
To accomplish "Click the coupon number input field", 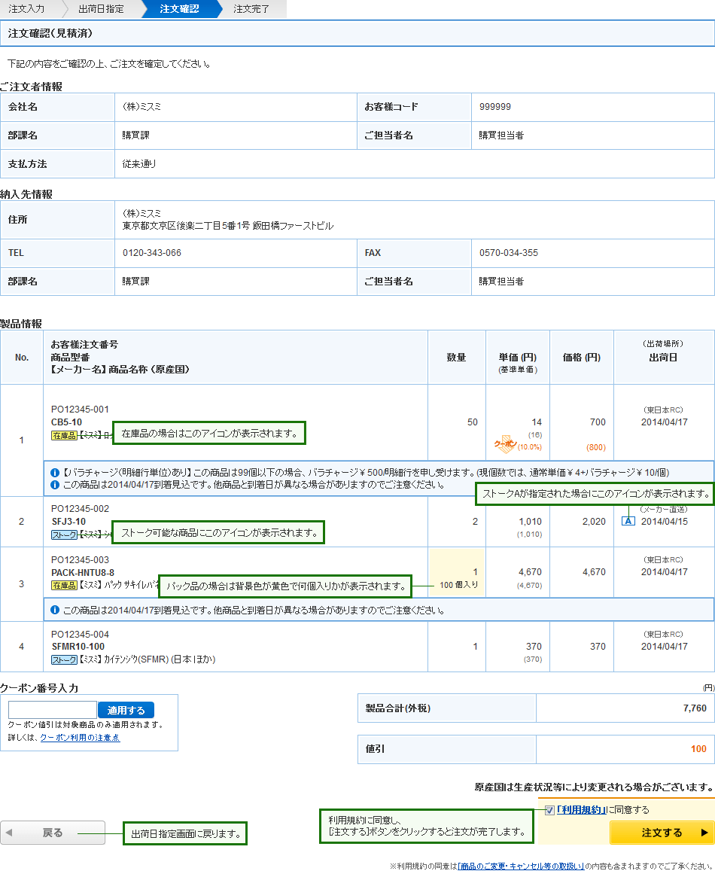I will (52, 710).
